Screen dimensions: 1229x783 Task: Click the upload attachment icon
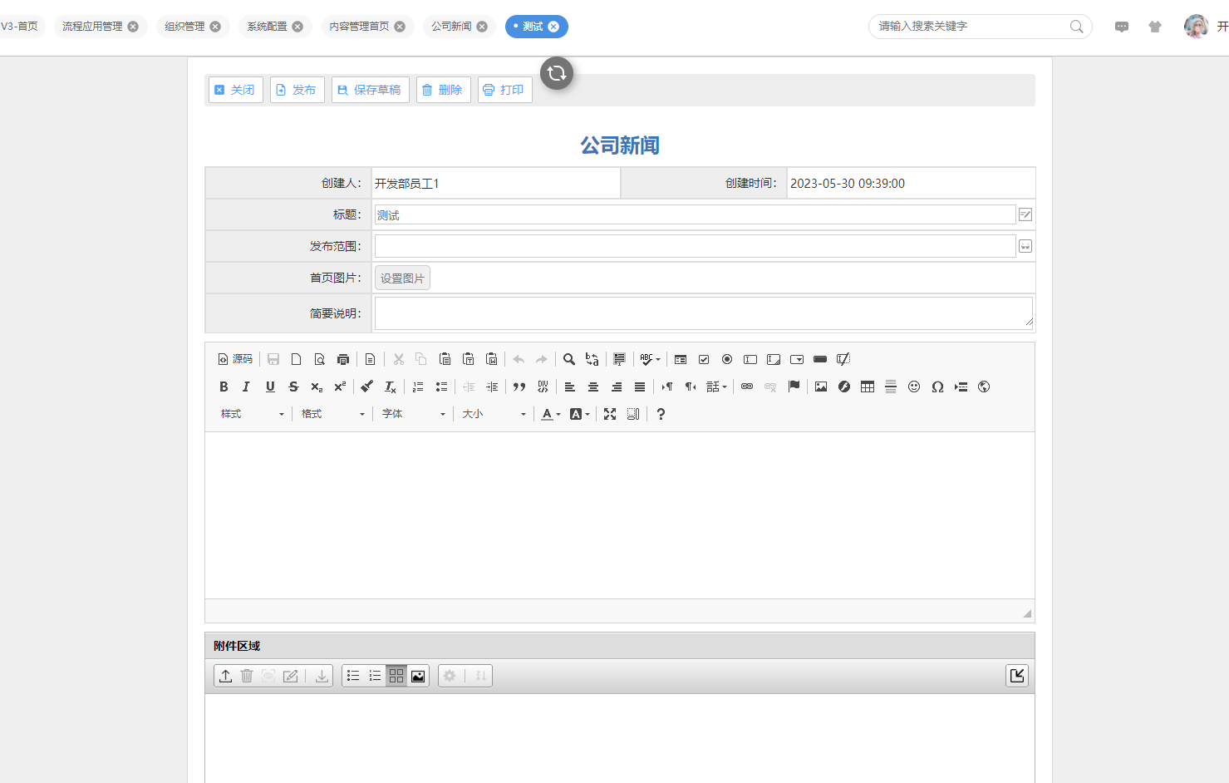click(225, 676)
